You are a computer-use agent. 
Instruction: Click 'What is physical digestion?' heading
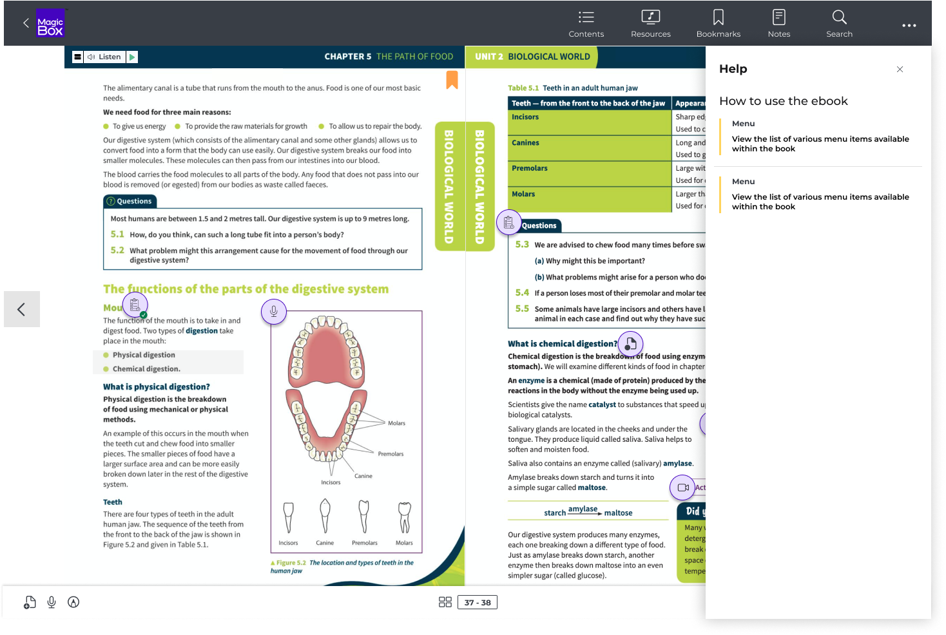coord(157,387)
